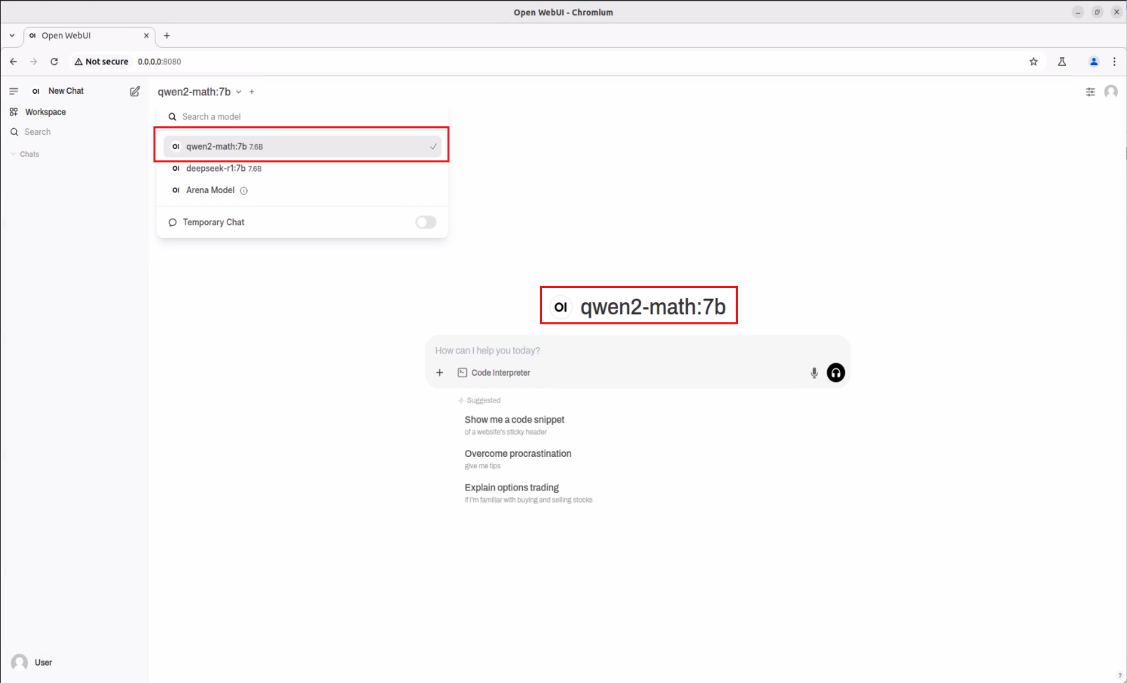The image size is (1127, 683).
Task: Bookmark page with star icon
Action: [x=1033, y=62]
